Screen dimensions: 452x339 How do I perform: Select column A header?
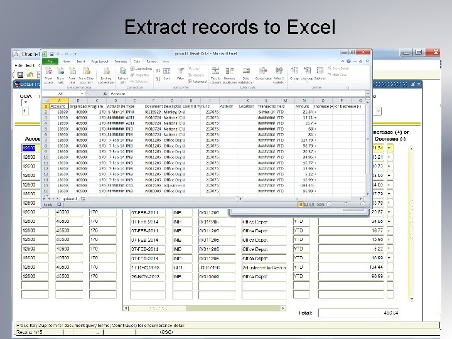tap(59, 100)
